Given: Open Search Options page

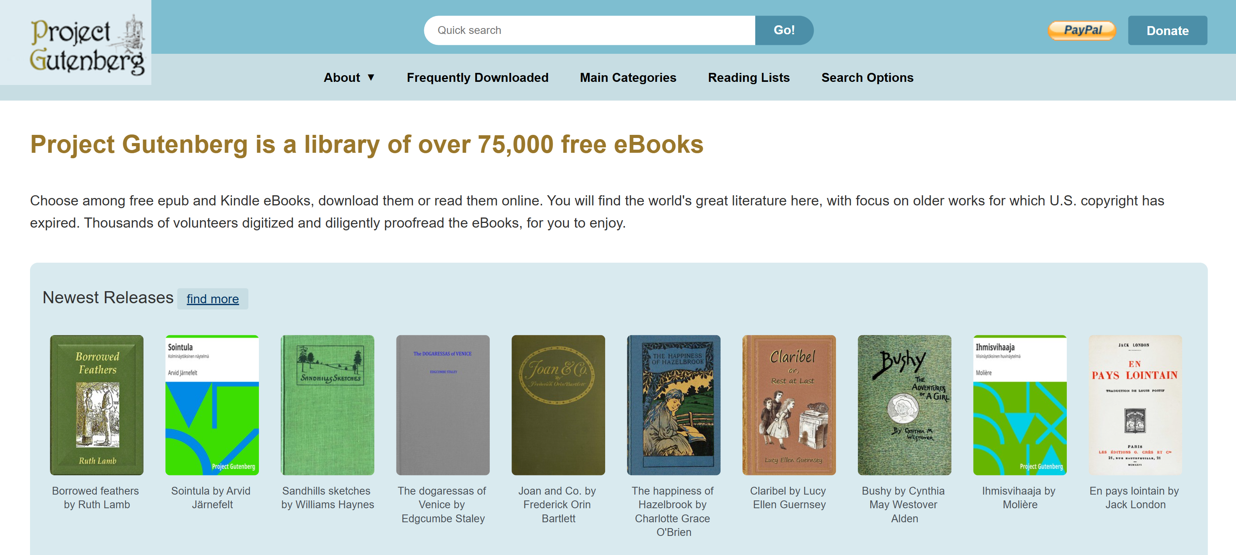Looking at the screenshot, I should [x=866, y=77].
